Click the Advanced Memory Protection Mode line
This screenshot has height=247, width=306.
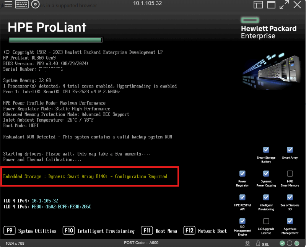coord(66,114)
